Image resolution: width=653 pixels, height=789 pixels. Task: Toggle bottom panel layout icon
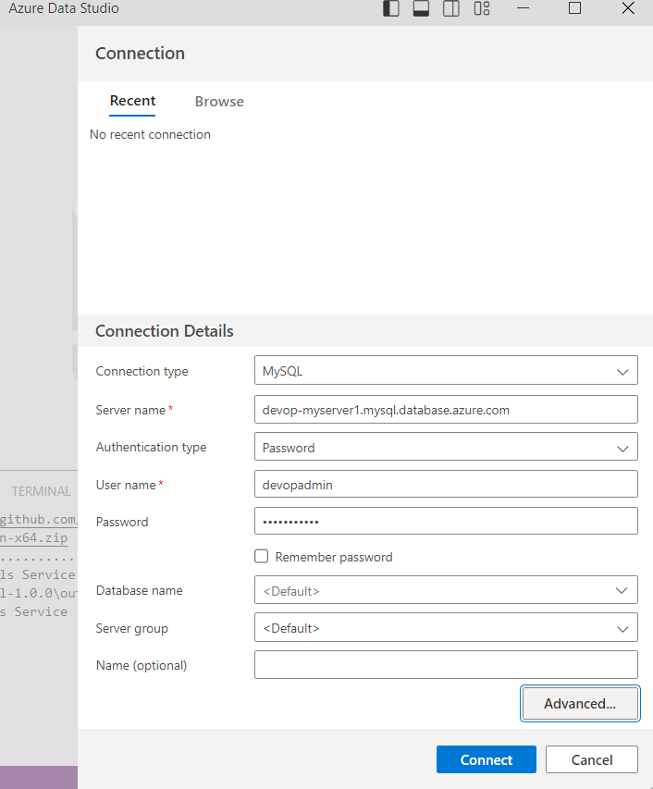click(x=421, y=8)
